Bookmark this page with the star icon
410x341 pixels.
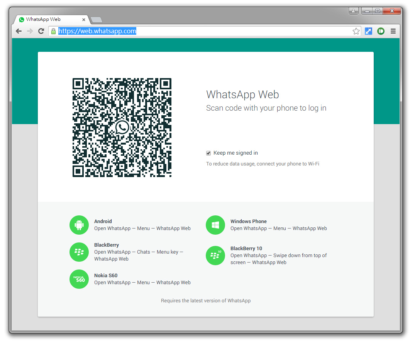pyautogui.click(x=356, y=31)
